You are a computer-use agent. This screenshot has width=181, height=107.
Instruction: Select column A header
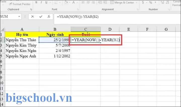pyautogui.click(x=22, y=29)
